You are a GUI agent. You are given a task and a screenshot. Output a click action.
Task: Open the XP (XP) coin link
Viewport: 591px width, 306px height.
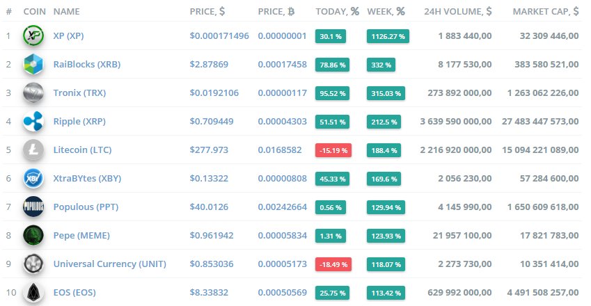click(69, 35)
